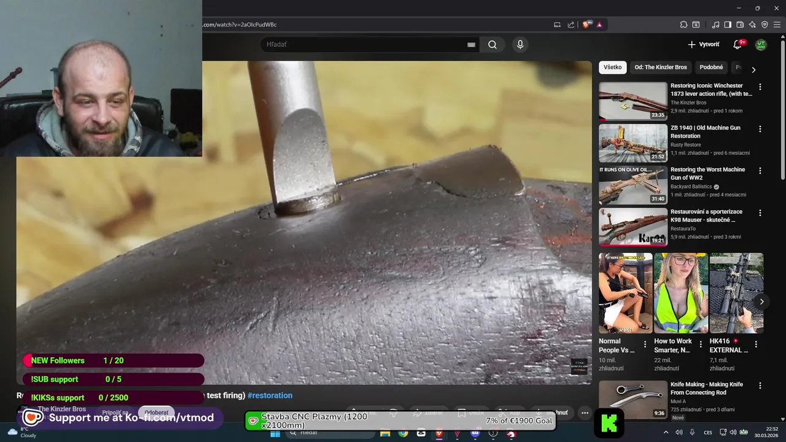Open options menu for K98 Mauser video
786x442 pixels.
pos(760,213)
